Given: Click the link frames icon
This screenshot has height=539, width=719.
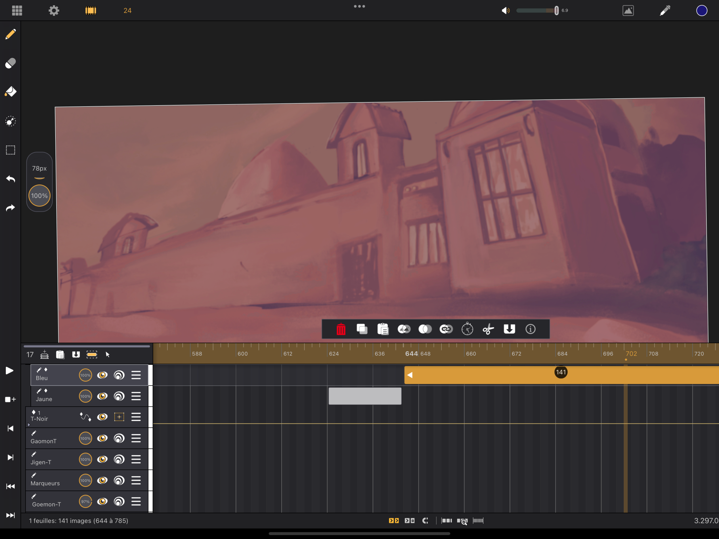Looking at the screenshot, I should (446, 329).
